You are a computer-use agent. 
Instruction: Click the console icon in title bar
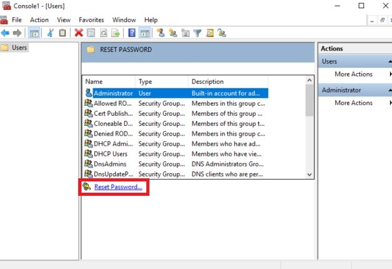click(6, 6)
